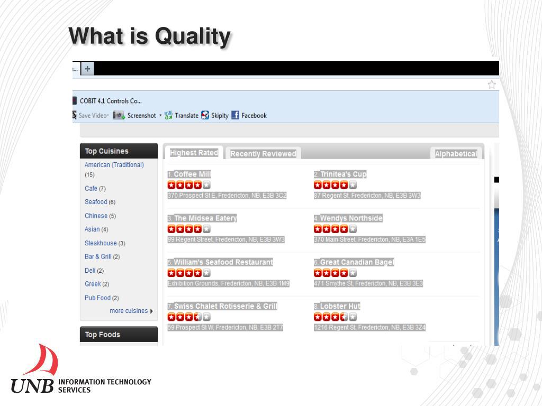This screenshot has height=406, width=542.
Task: Open the Chinese cuisine link
Action: pyautogui.click(x=96, y=216)
